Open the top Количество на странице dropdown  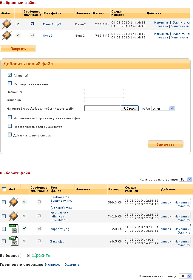click(x=185, y=179)
